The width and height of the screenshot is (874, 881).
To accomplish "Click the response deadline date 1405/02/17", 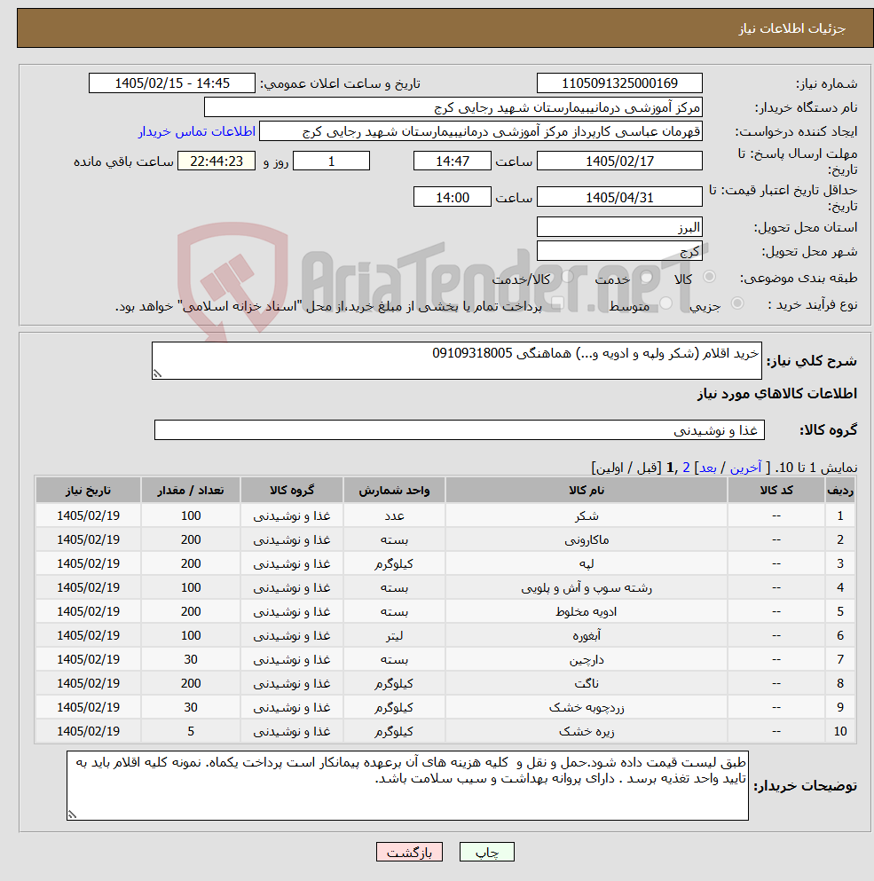I will pyautogui.click(x=619, y=161).
